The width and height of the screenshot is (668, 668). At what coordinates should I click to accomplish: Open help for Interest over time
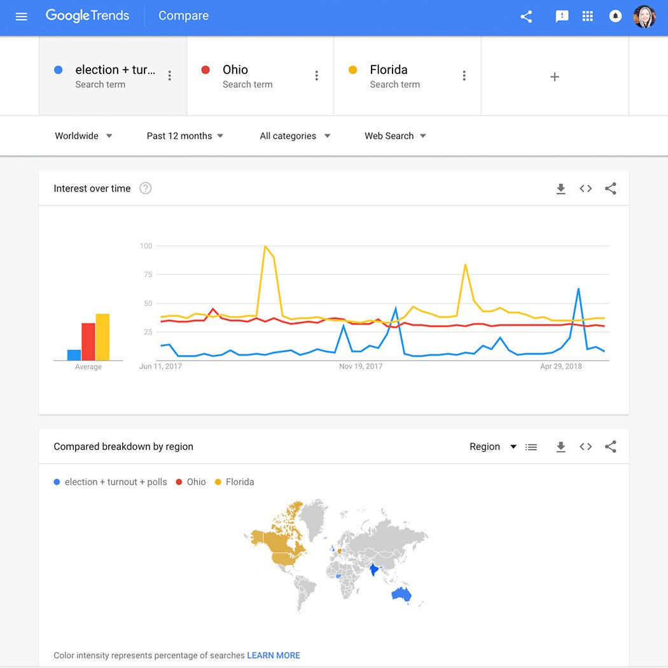point(146,188)
